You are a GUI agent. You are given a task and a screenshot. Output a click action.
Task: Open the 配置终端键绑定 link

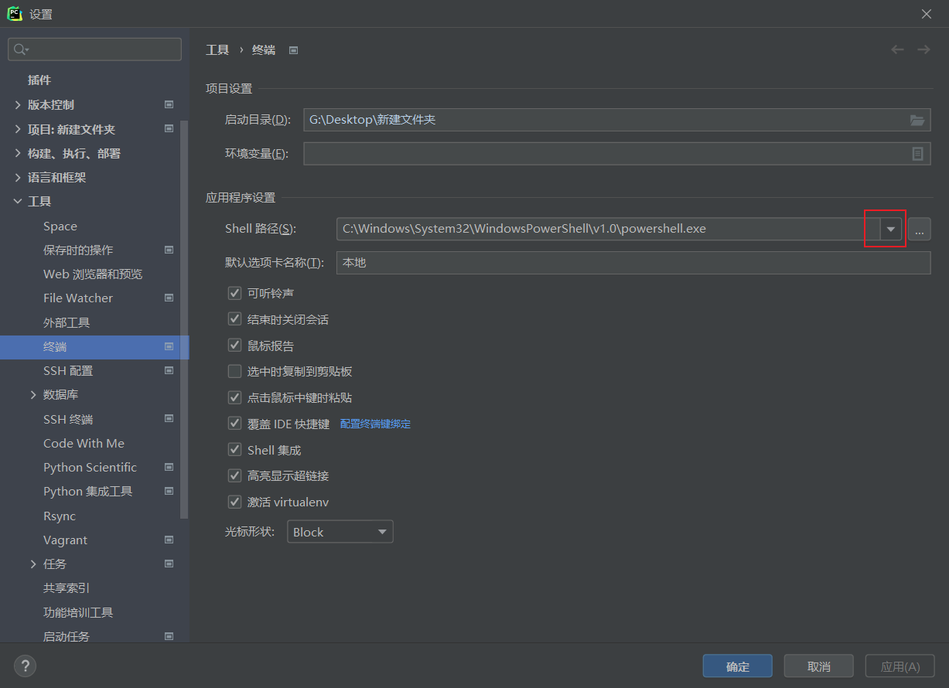point(375,423)
